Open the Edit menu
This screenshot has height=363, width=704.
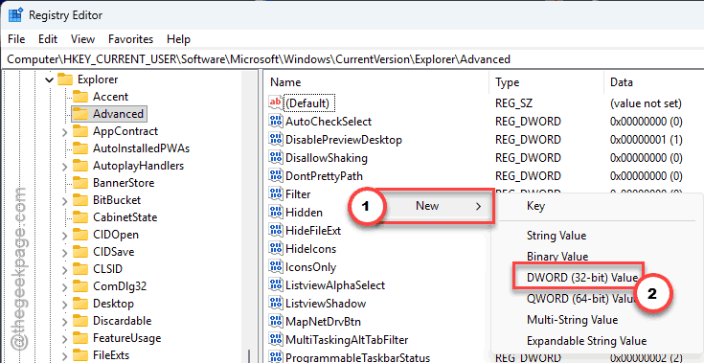48,39
